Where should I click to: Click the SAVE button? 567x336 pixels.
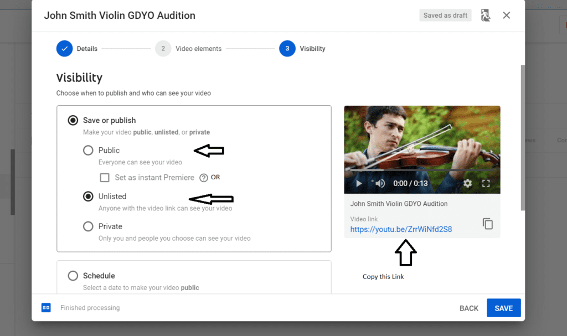(503, 308)
